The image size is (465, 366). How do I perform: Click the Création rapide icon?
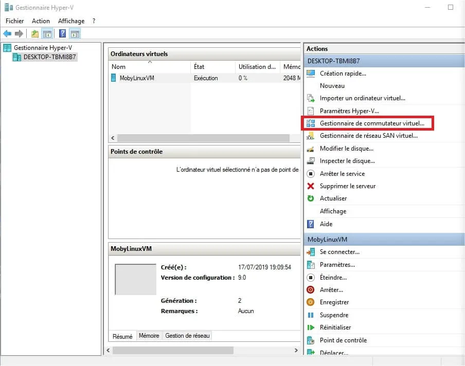pyautogui.click(x=311, y=73)
